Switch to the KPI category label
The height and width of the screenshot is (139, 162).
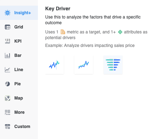[x=18, y=41]
